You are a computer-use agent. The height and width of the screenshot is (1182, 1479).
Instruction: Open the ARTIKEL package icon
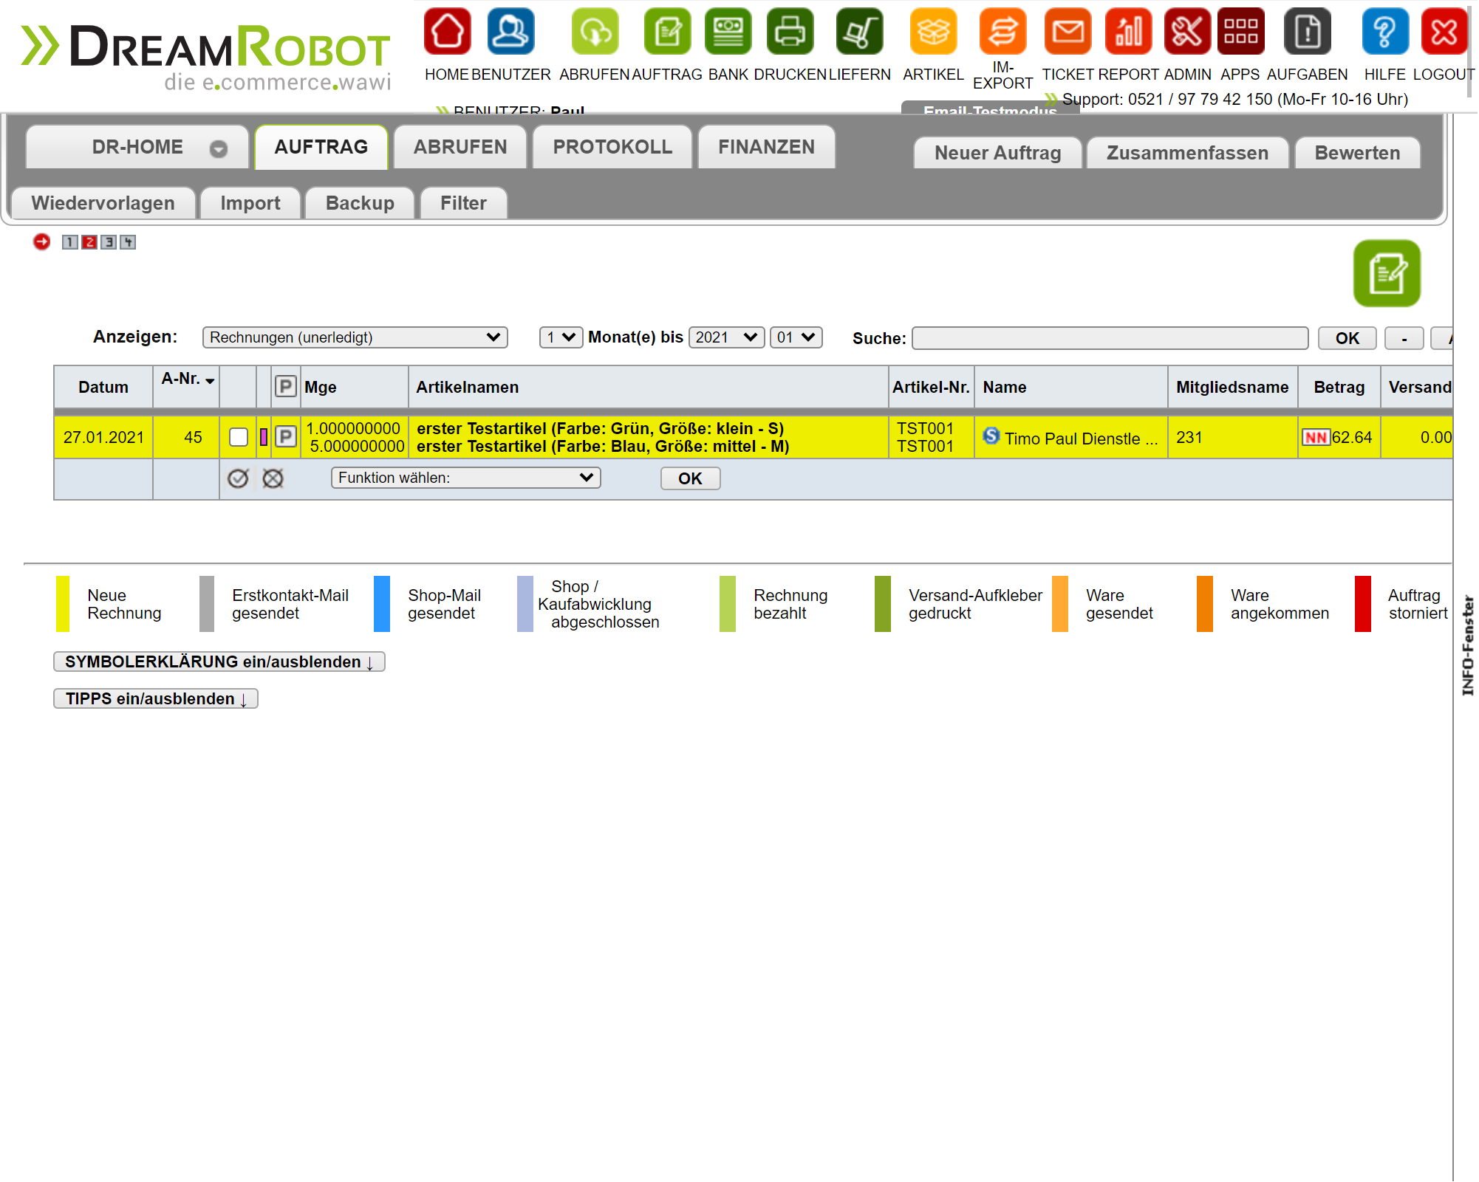point(932,32)
